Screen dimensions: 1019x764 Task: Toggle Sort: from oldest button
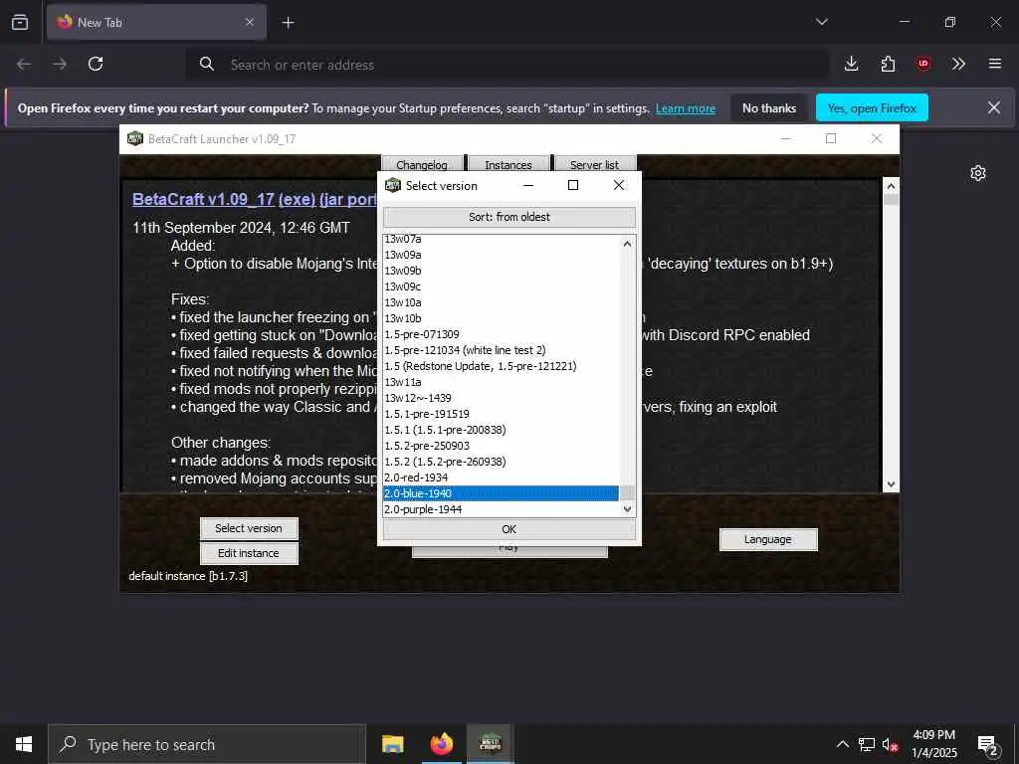[509, 217]
